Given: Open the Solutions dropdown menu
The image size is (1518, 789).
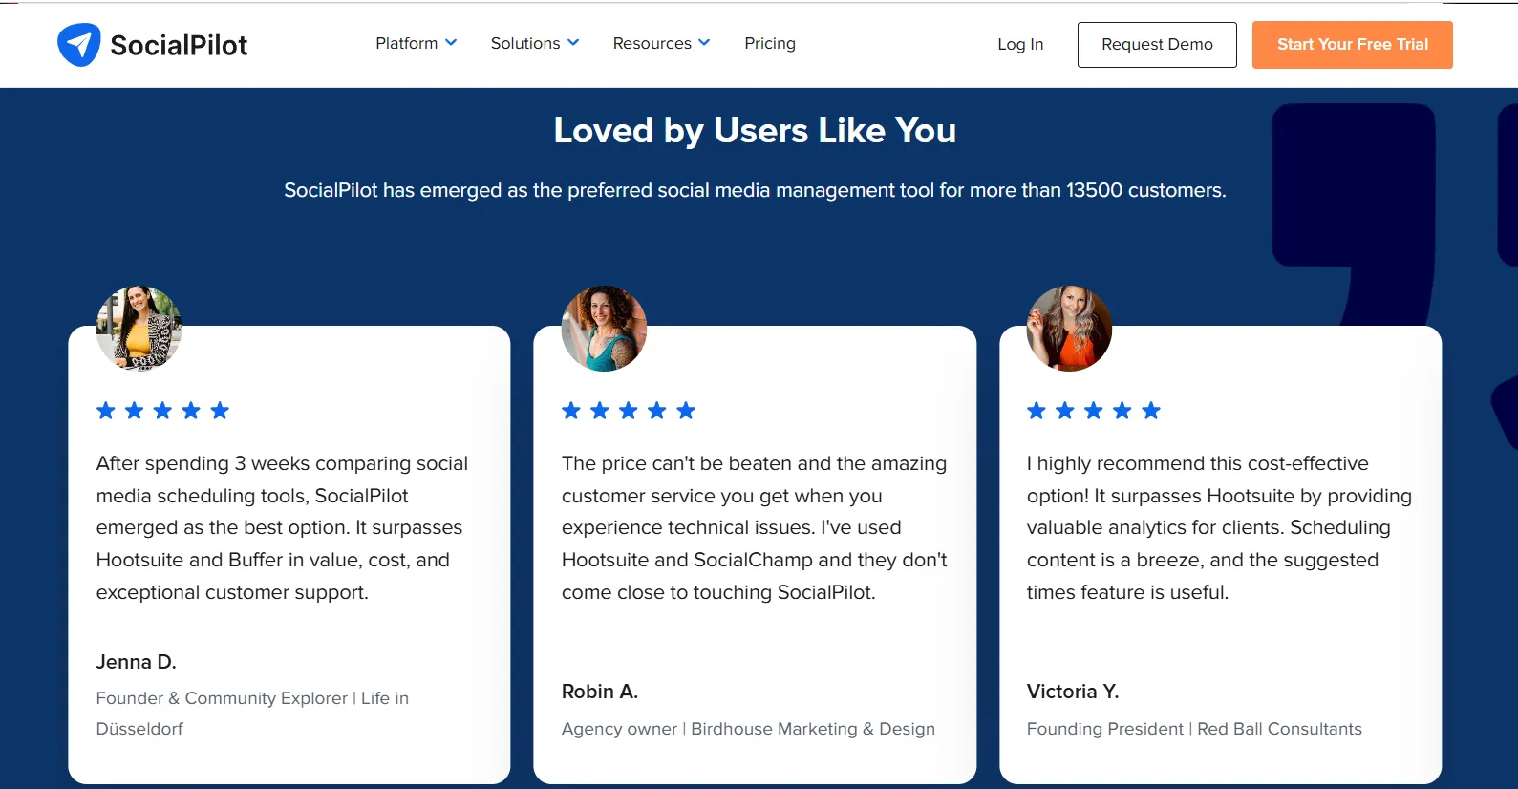Looking at the screenshot, I should pyautogui.click(x=534, y=43).
